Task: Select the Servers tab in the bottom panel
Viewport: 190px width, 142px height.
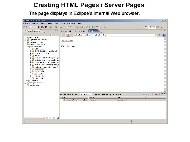Action: pyautogui.click(x=86, y=94)
